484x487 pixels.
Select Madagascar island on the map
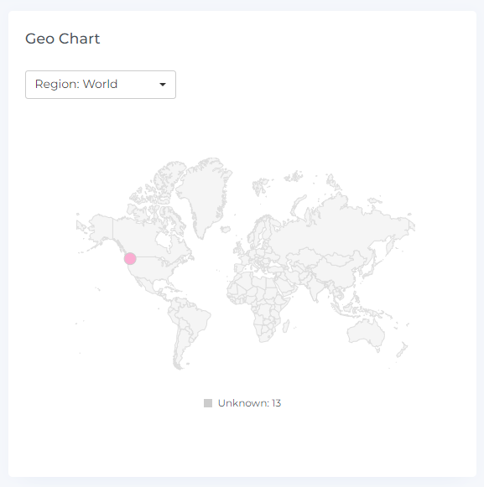[x=286, y=326]
